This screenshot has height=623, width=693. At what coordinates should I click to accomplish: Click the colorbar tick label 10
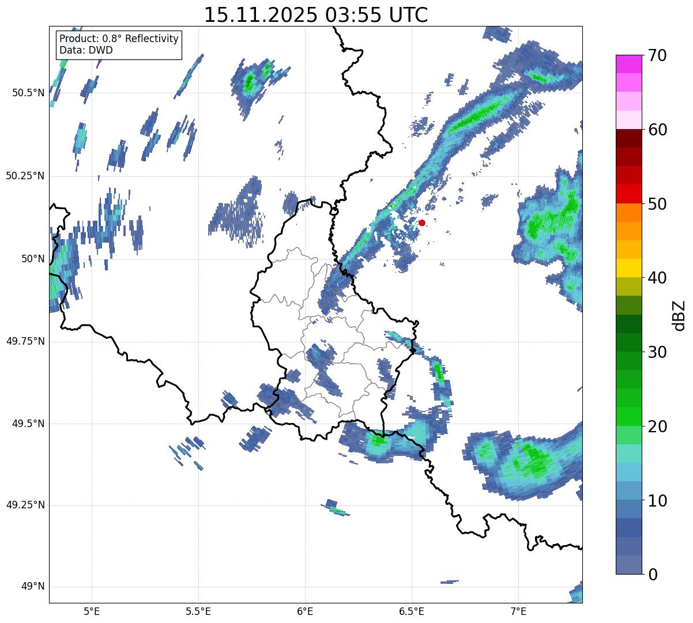point(657,500)
